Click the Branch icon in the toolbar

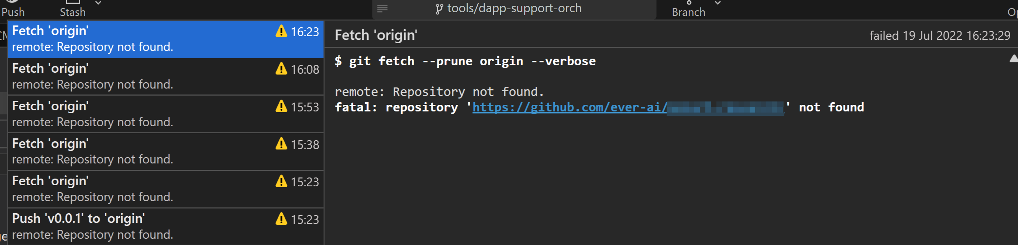(x=688, y=3)
